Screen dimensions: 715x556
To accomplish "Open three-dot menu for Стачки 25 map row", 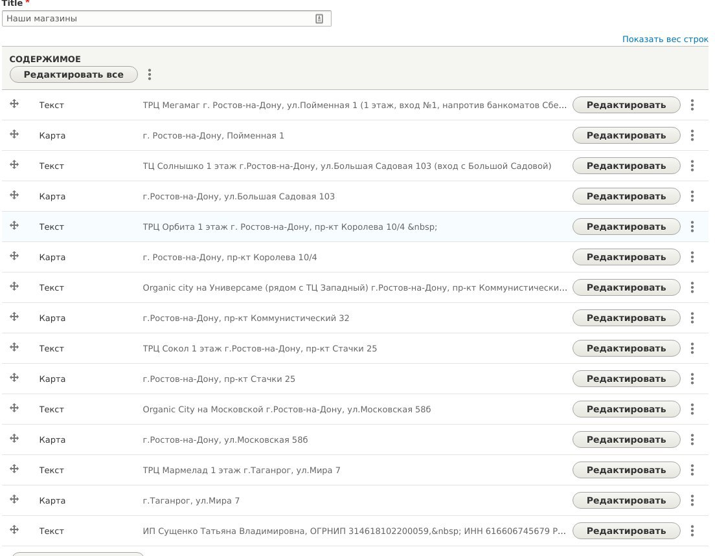I will pyautogui.click(x=692, y=379).
